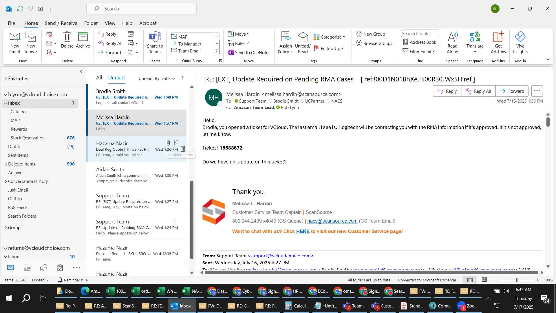This screenshot has width=556, height=313.
Task: Click the Translate icon
Action: [x=475, y=43]
